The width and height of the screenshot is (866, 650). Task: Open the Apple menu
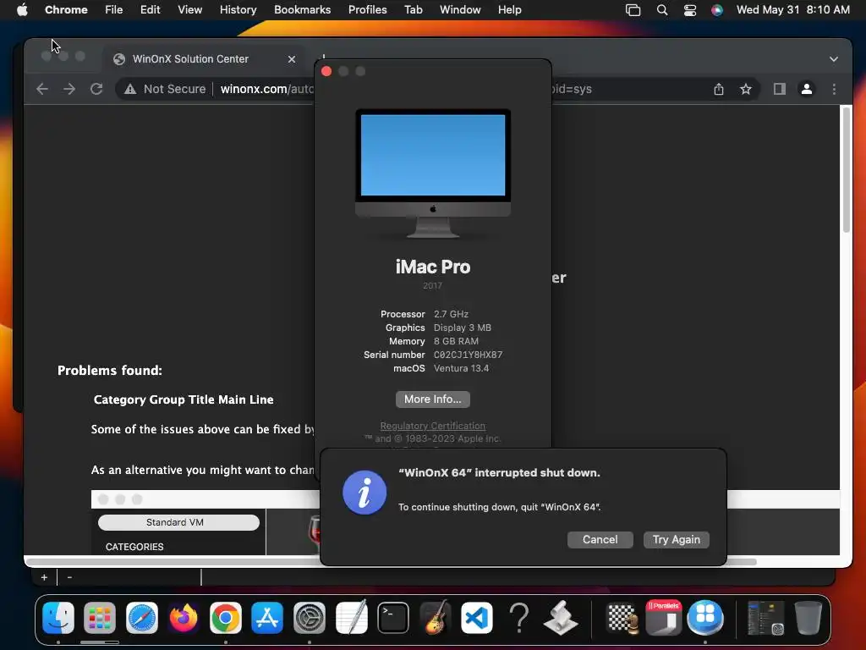(x=22, y=9)
